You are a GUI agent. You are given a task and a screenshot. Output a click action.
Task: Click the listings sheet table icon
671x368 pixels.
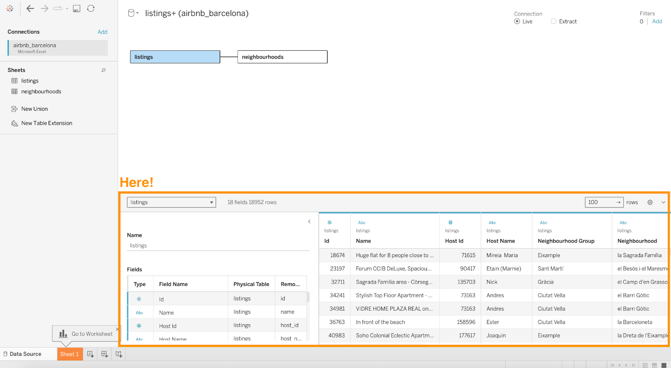point(14,81)
